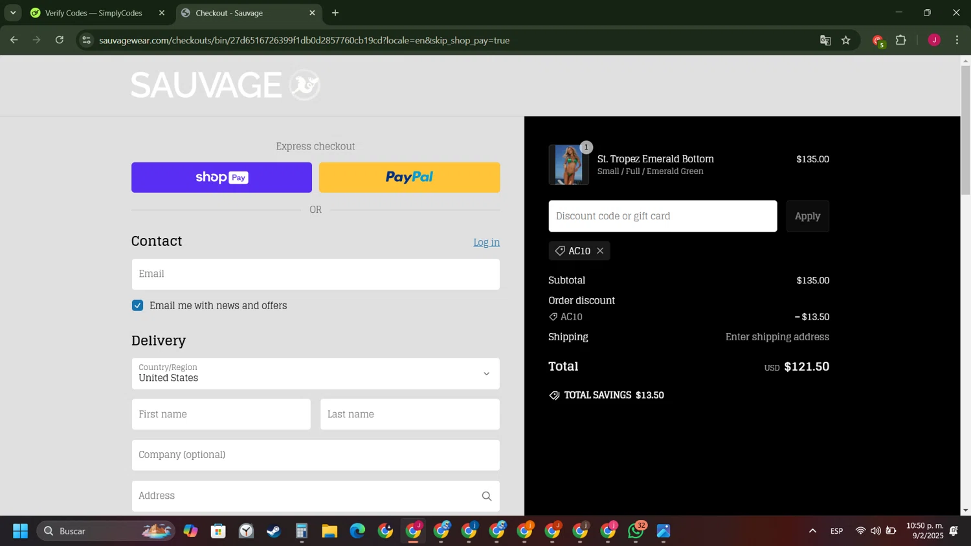Open the Wi-Fi network tray icon
The width and height of the screenshot is (971, 546).
pyautogui.click(x=860, y=531)
